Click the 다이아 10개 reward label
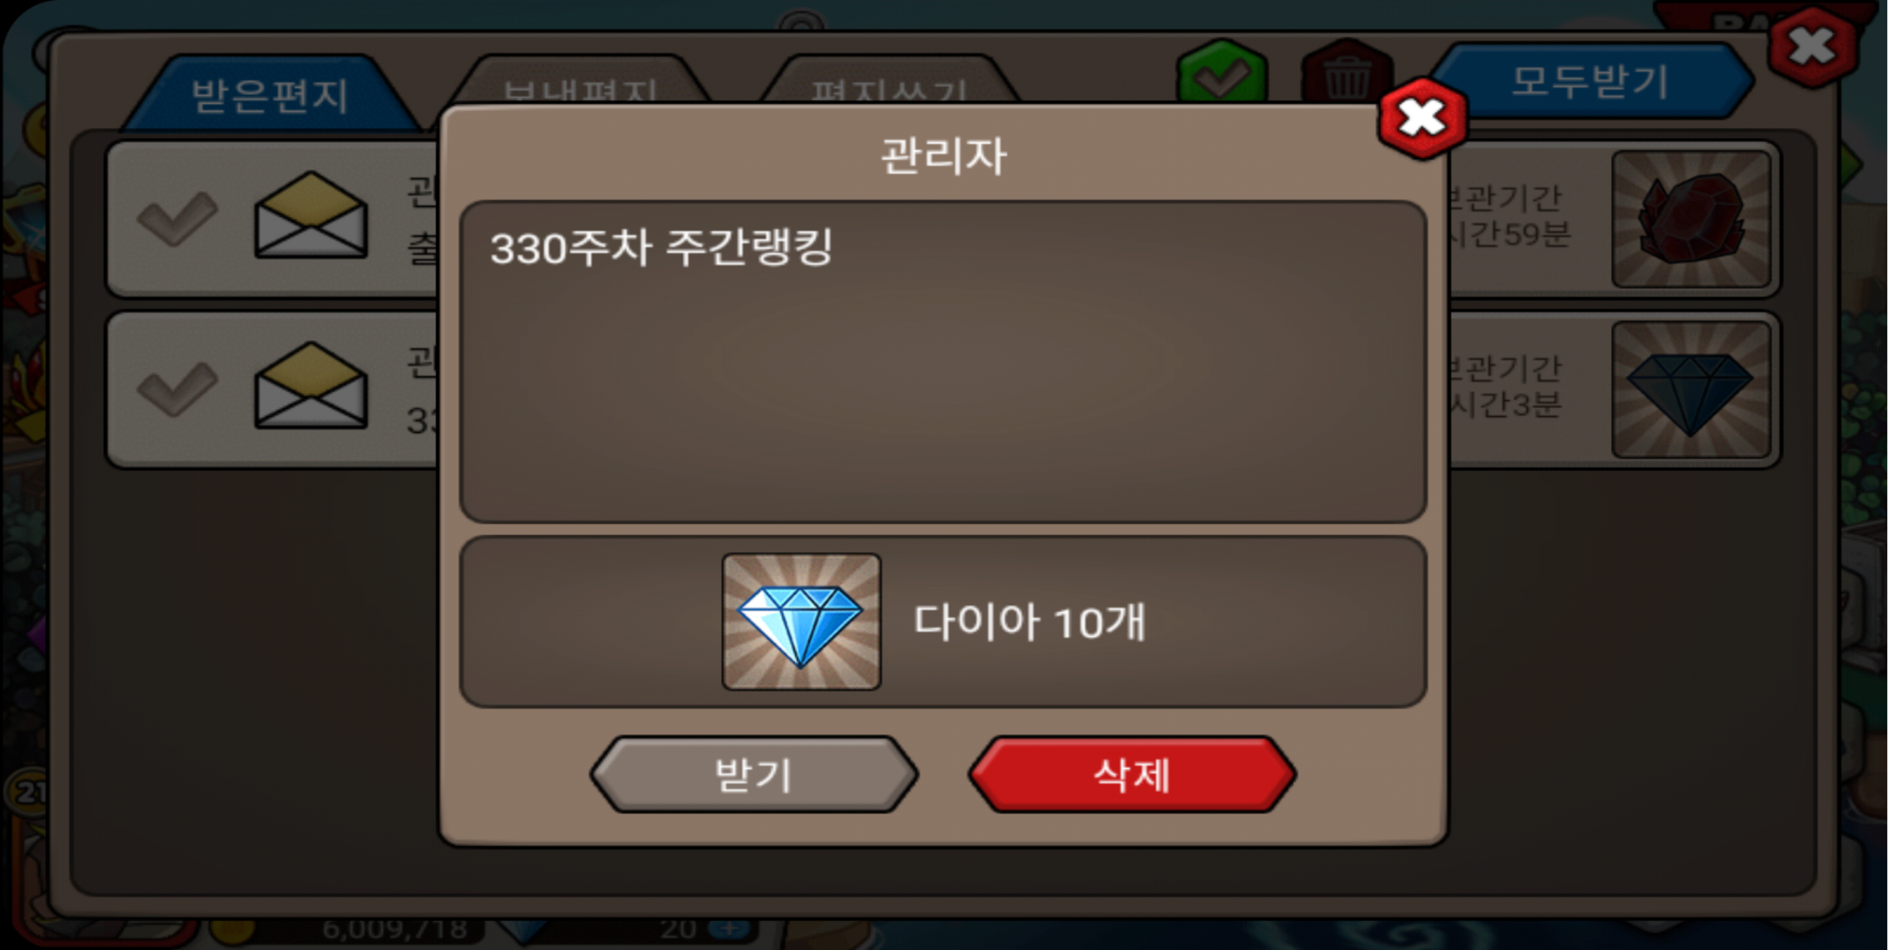Screen dimensions: 1888x950 tap(1030, 622)
